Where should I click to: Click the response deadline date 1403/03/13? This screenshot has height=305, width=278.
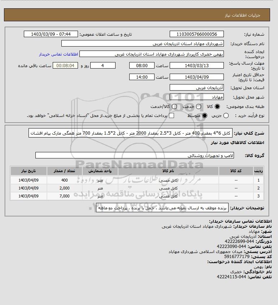(x=197, y=66)
